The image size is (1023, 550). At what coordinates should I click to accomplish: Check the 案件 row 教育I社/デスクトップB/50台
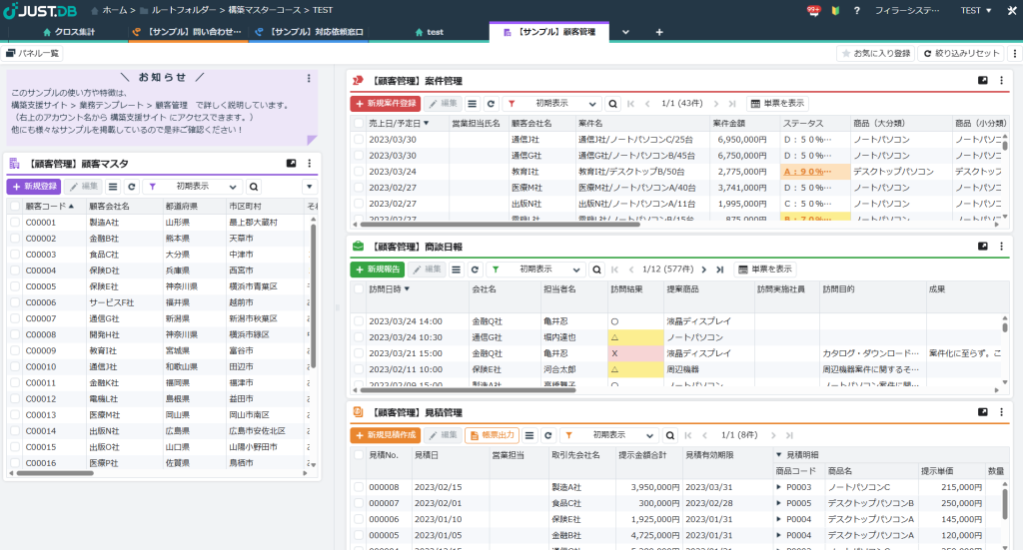coord(359,172)
